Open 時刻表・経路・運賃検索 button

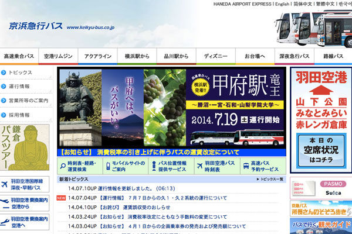pos(80,166)
